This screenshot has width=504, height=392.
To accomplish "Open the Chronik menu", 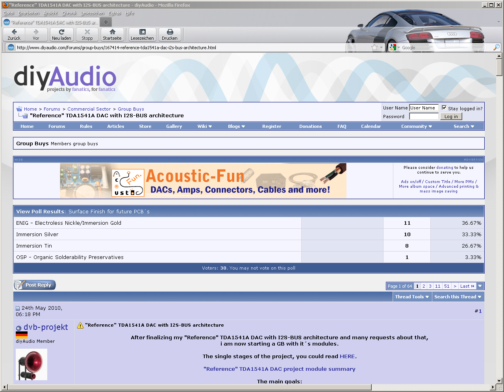I will 69,13.
